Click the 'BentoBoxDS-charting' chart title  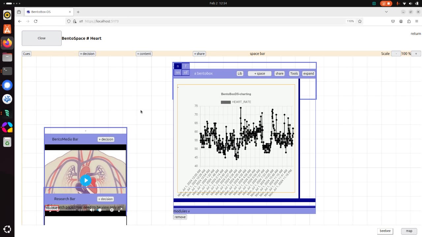pos(236,94)
